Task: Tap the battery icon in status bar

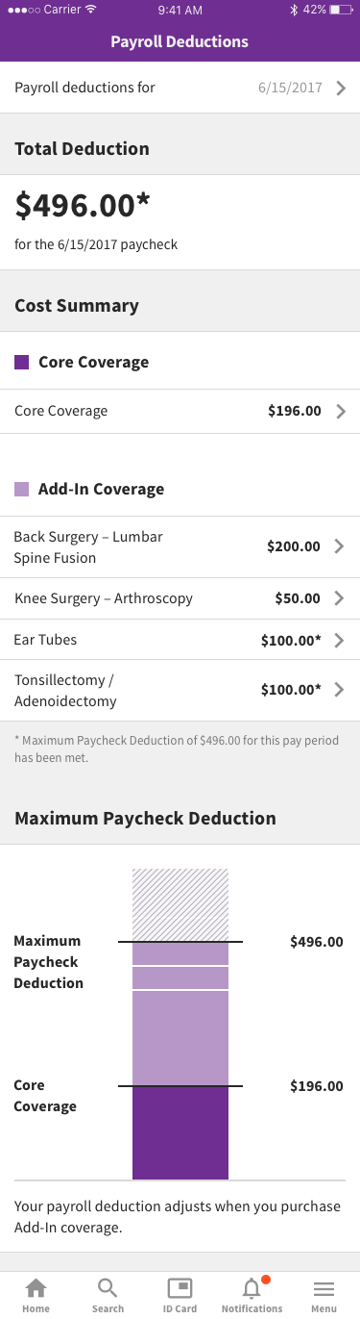Action: coord(340,10)
